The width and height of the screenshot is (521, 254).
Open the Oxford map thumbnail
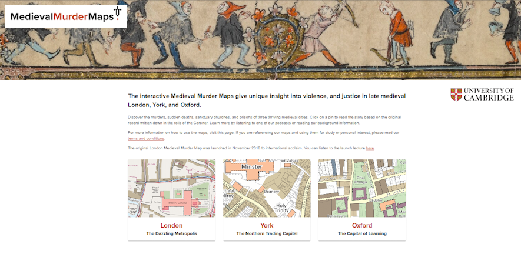[x=362, y=188]
